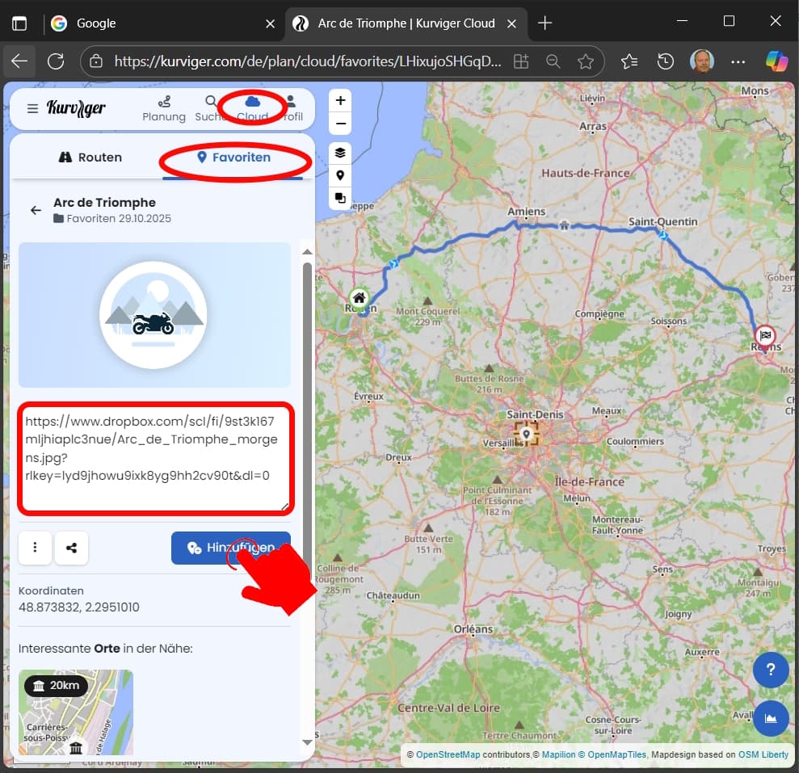Viewport: 799px width, 773px height.
Task: Click the location pin map control
Action: 340,175
